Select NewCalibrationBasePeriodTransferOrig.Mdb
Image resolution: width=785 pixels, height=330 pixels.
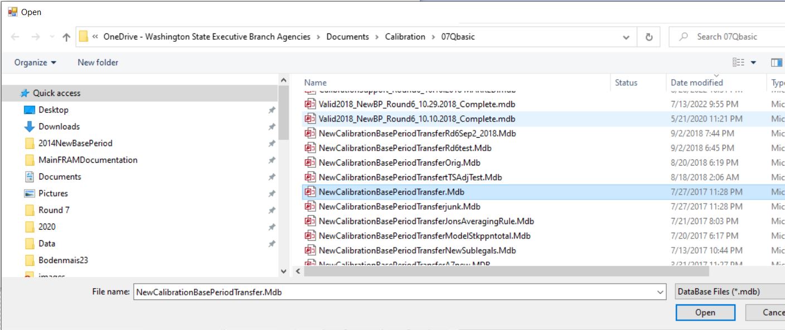point(399,163)
